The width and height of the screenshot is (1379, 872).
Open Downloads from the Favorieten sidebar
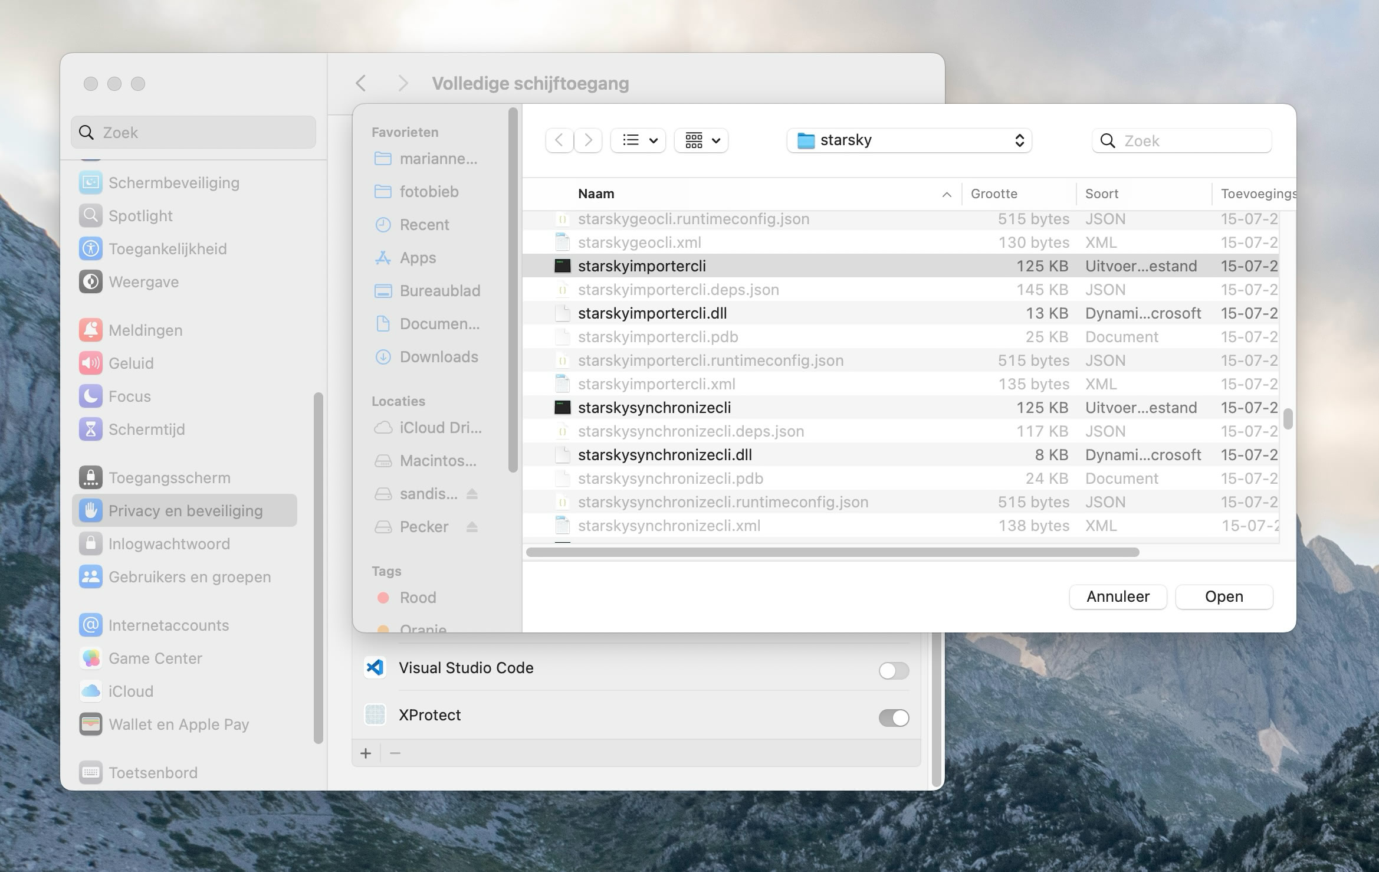[x=439, y=356]
